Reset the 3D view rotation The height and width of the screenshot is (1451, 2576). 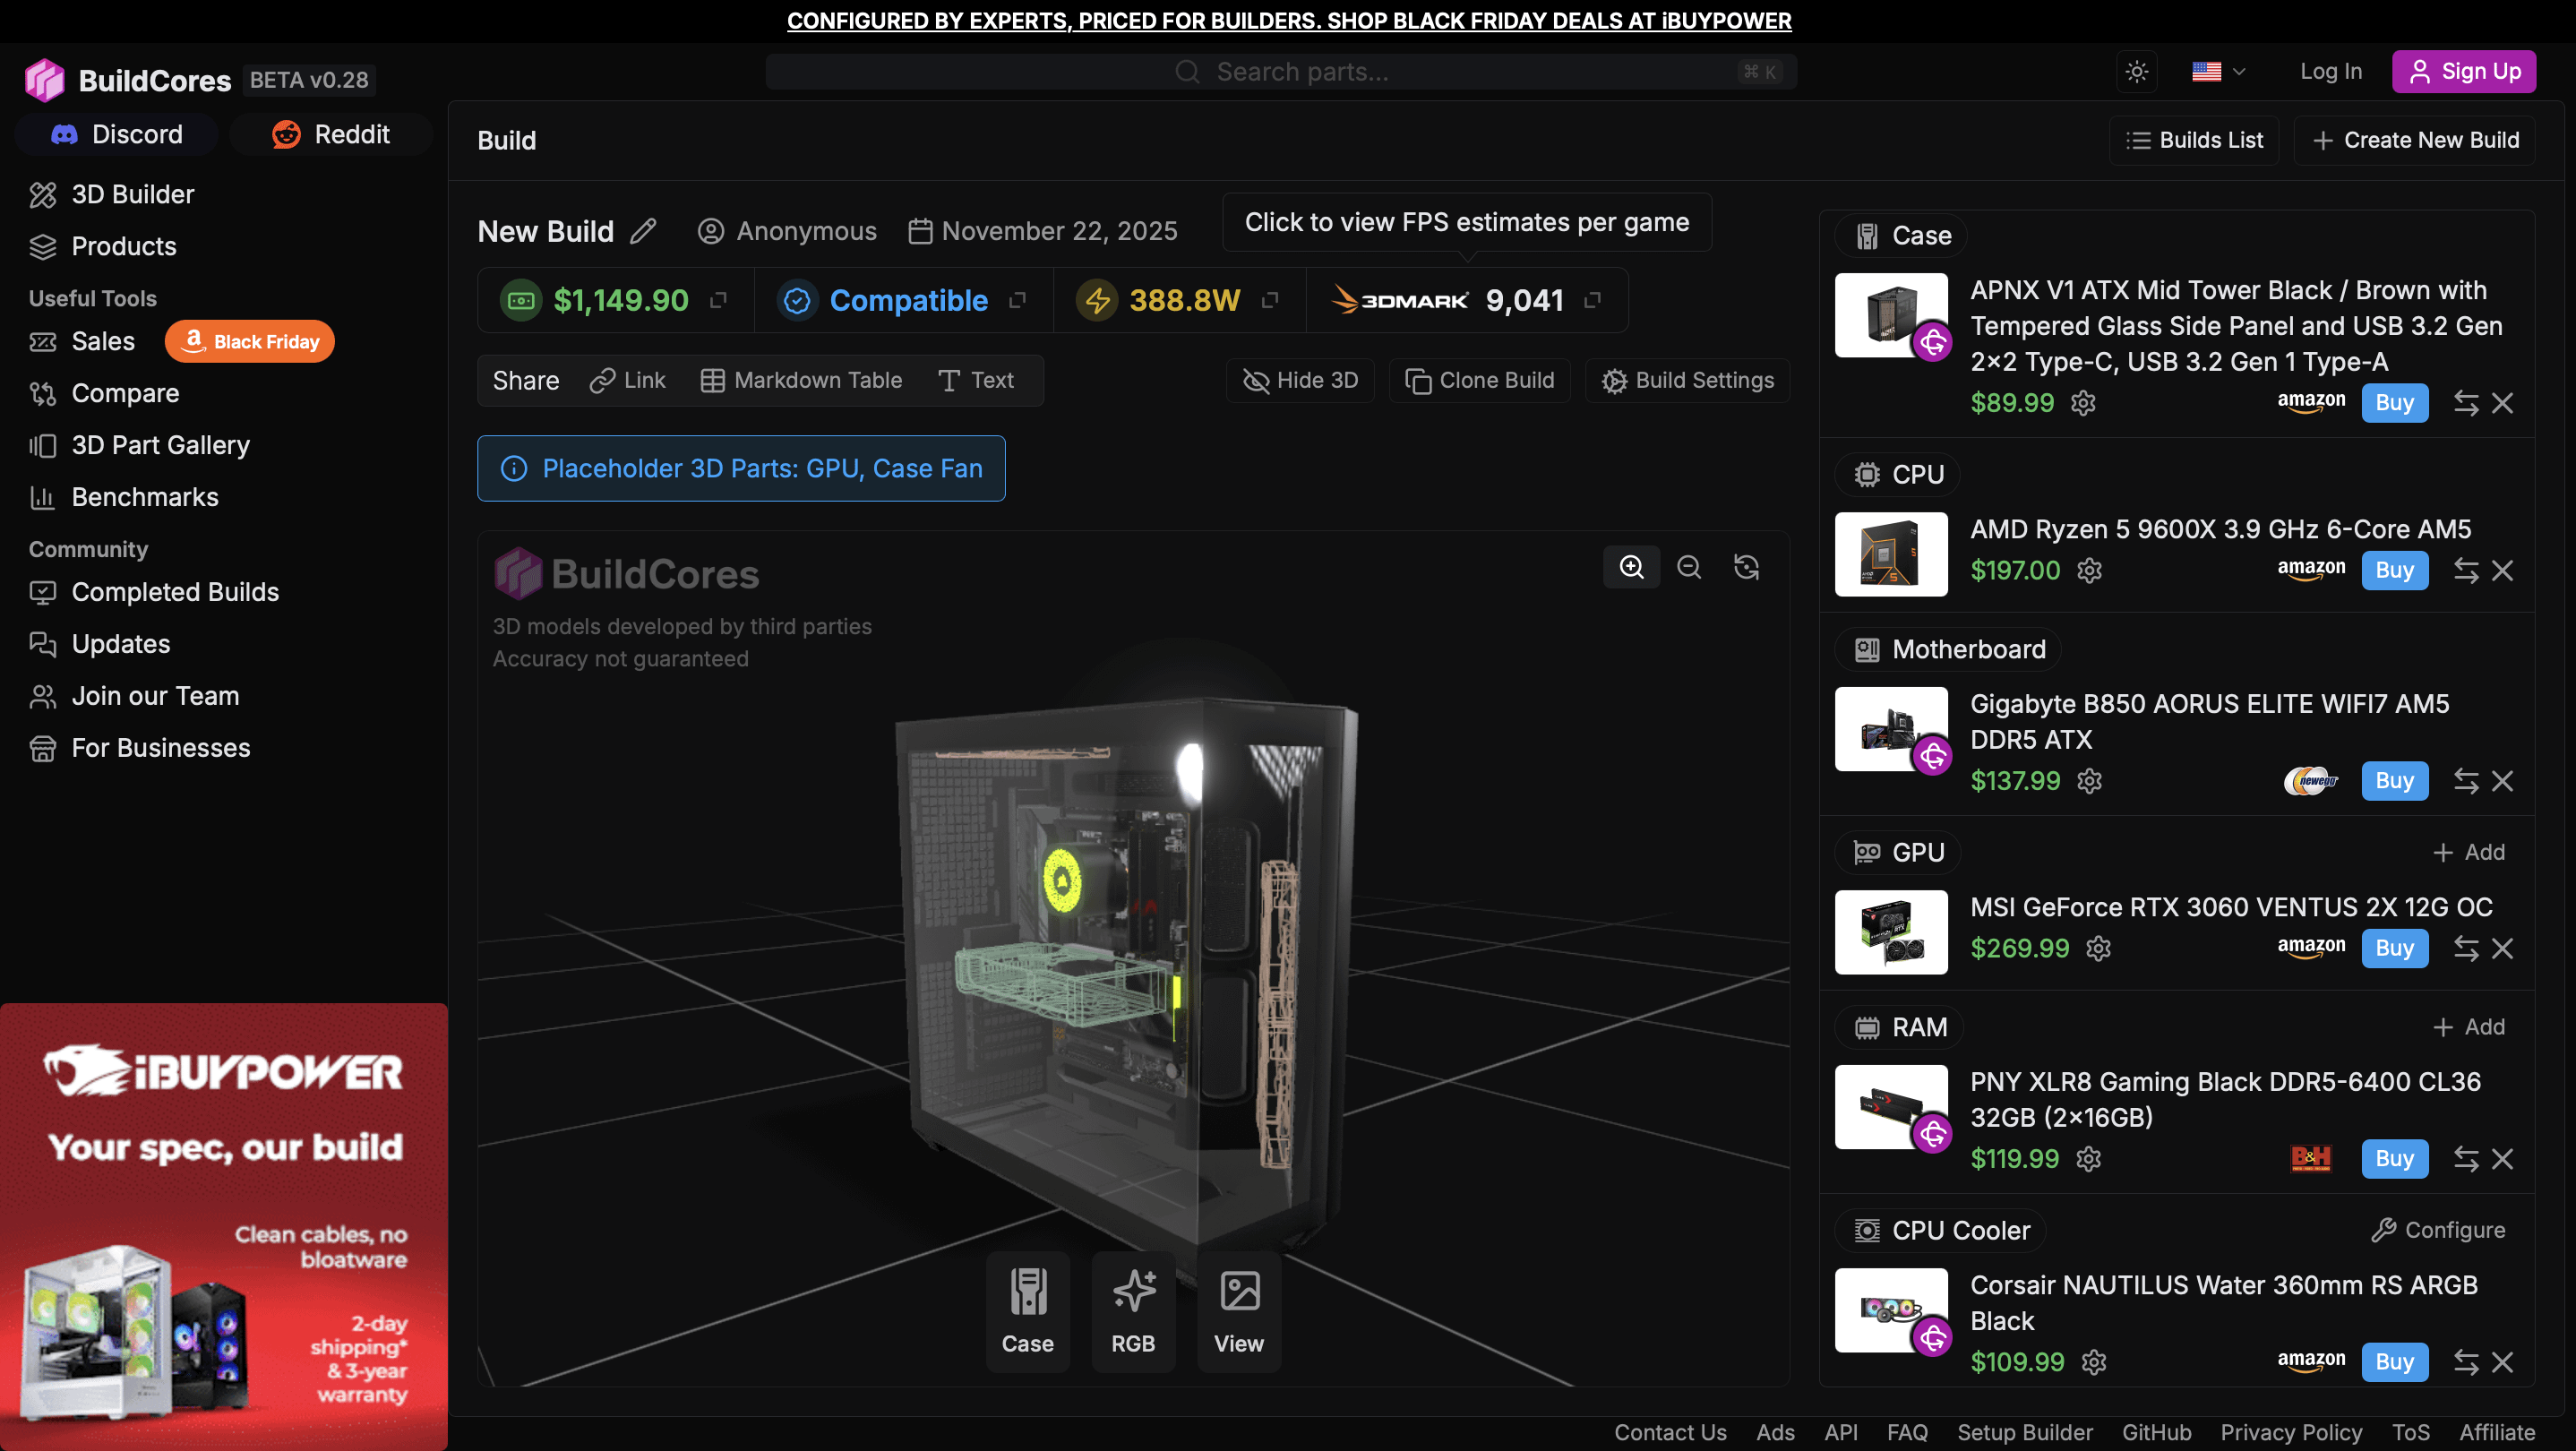1746,567
